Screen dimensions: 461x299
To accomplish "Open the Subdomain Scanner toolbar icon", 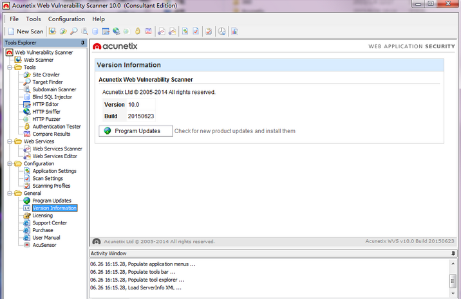I will point(85,31).
